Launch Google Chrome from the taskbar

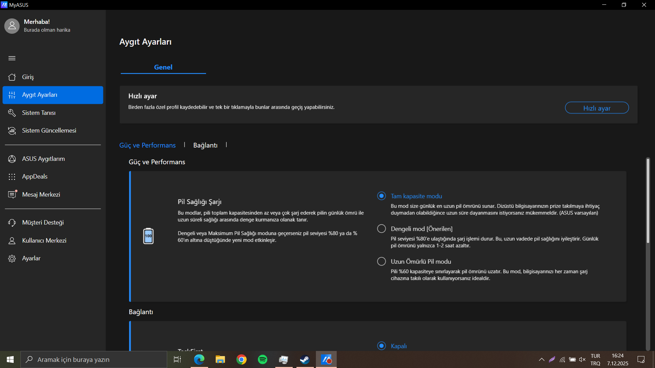(x=242, y=359)
